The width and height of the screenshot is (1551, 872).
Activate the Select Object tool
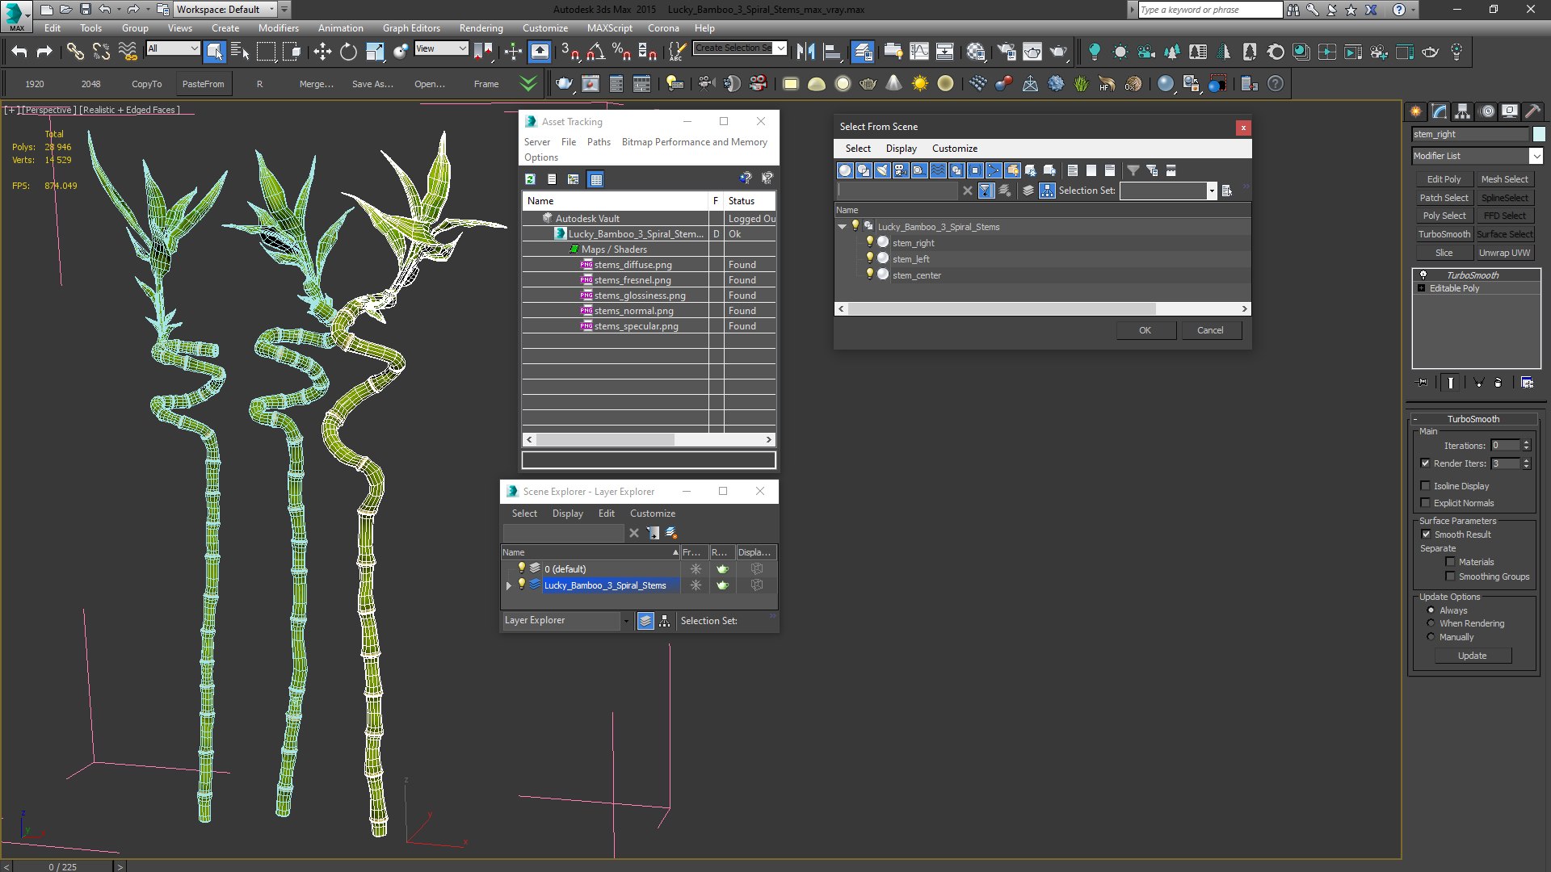pos(214,52)
